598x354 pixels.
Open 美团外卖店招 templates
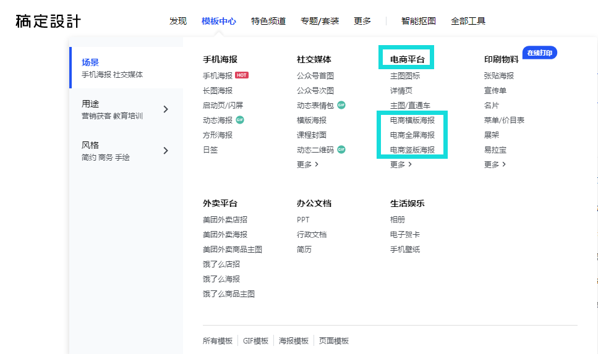coord(225,220)
